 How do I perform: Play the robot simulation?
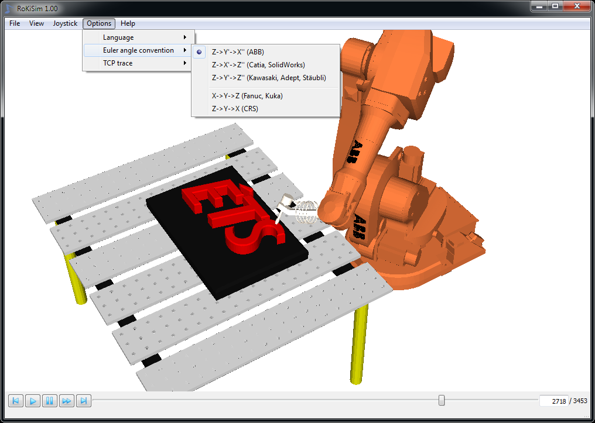pos(33,401)
